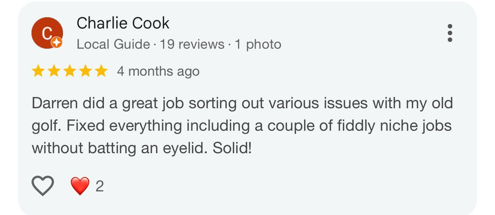This screenshot has width=495, height=215.
Task: Click the fifth yellow rating star
Action: point(101,71)
